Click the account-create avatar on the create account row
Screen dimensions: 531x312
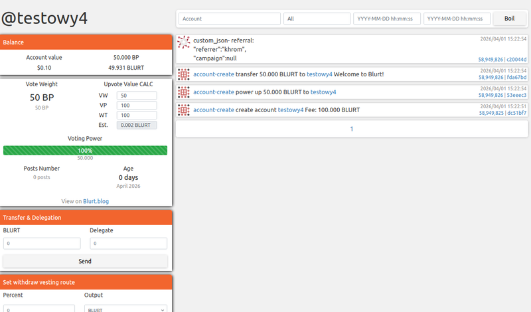pyautogui.click(x=184, y=110)
